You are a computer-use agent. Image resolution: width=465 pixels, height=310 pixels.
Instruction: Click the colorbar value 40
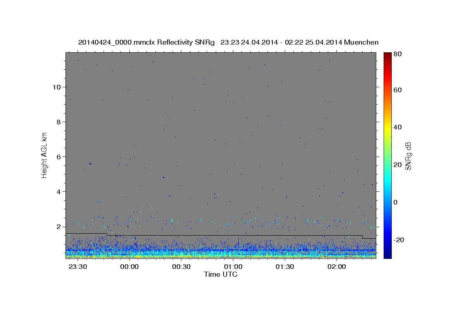pyautogui.click(x=398, y=127)
